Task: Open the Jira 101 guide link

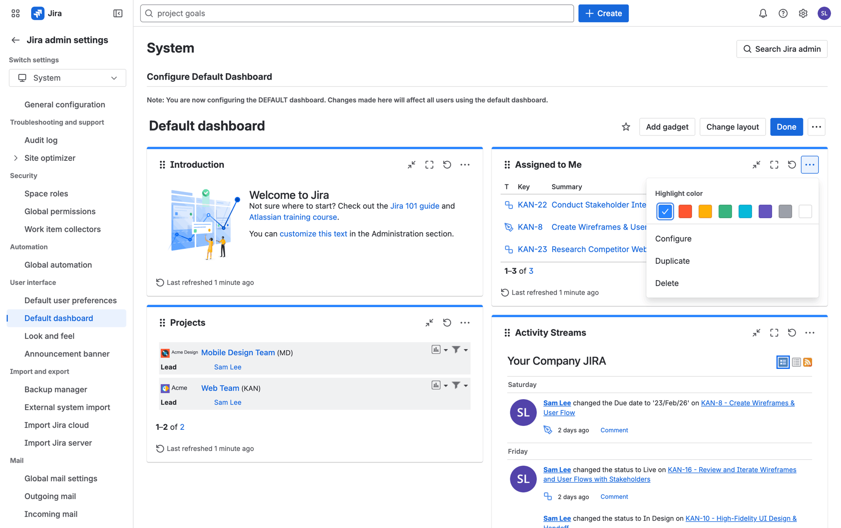Action: click(415, 206)
